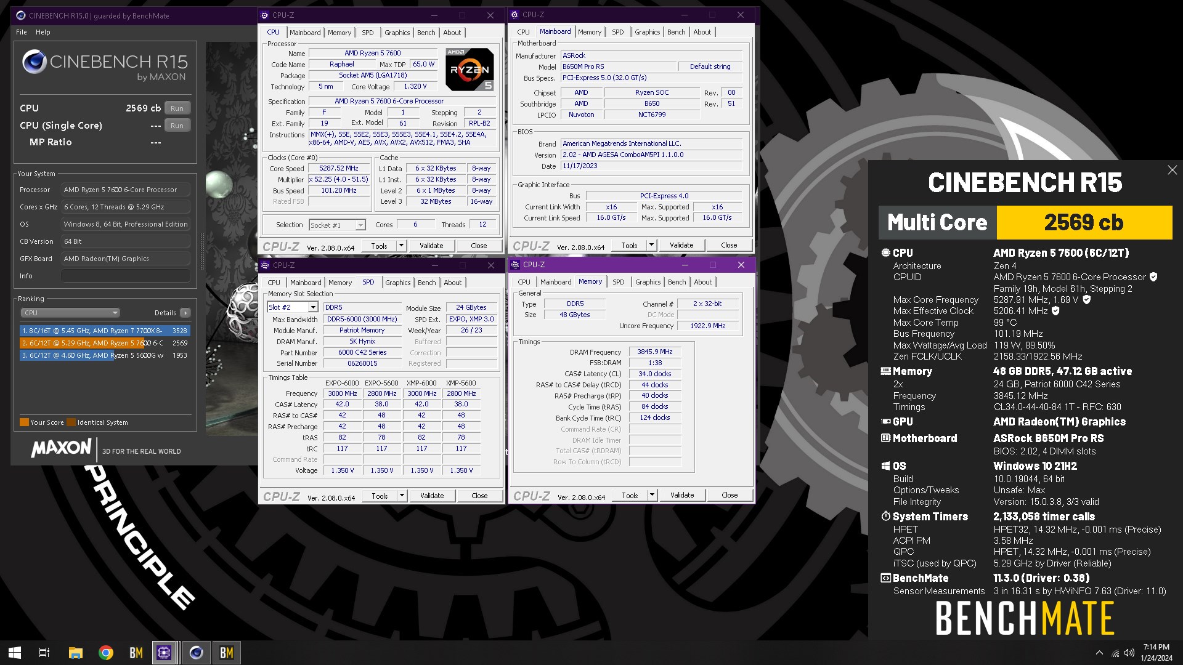Click Close in CPU-Z CPU window
Screen dimensions: 1183x665
pyautogui.click(x=479, y=246)
